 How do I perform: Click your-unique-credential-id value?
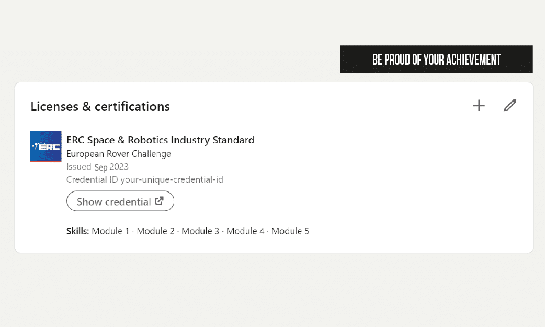click(172, 180)
